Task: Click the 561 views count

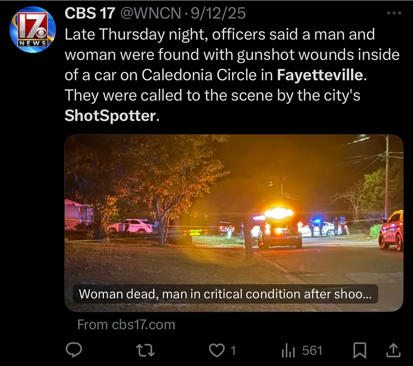Action: (312, 351)
